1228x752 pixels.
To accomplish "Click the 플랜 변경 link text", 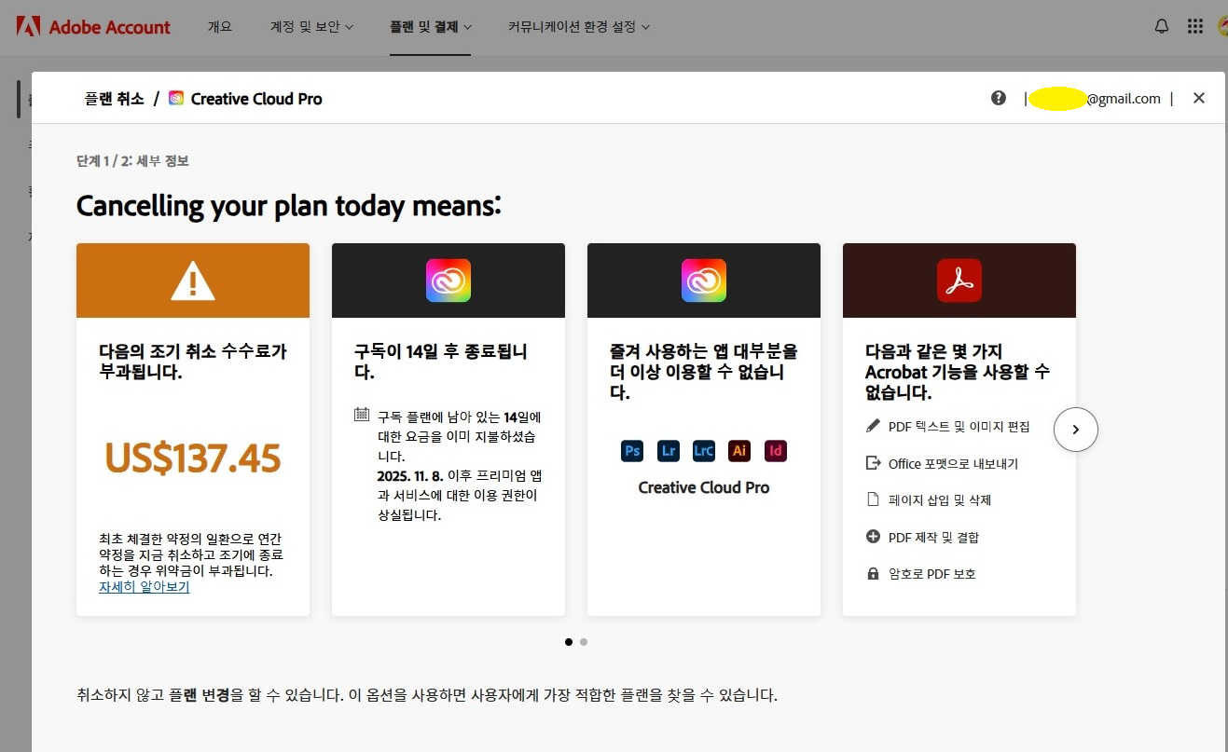I will 200,695.
